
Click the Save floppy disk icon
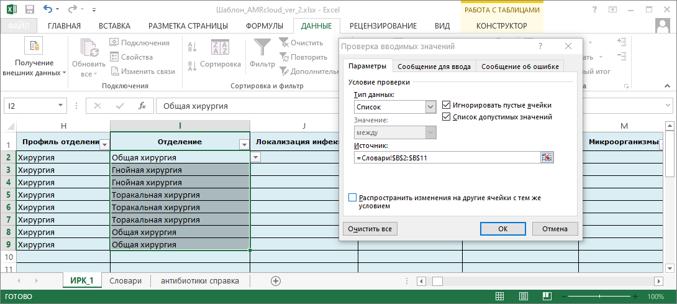(x=30, y=9)
